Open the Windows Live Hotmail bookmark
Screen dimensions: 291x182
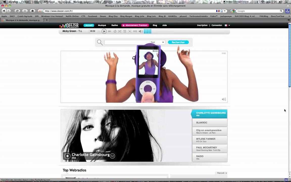[x=52, y=16]
